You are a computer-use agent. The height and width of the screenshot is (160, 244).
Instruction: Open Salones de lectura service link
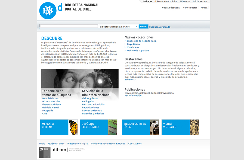(92, 110)
